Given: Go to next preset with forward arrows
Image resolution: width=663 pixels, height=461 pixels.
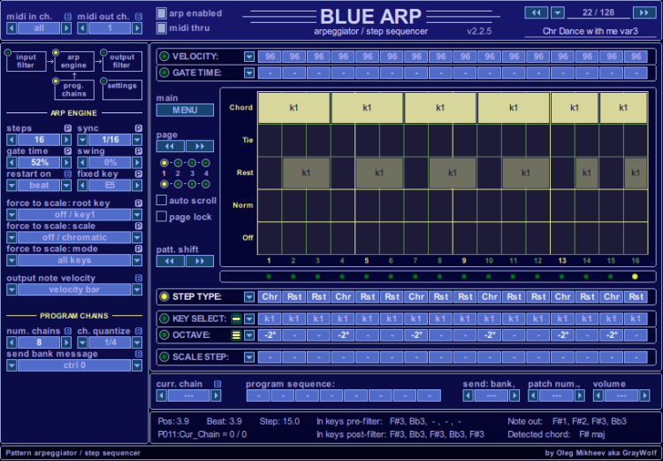Looking at the screenshot, I should pyautogui.click(x=644, y=12).
